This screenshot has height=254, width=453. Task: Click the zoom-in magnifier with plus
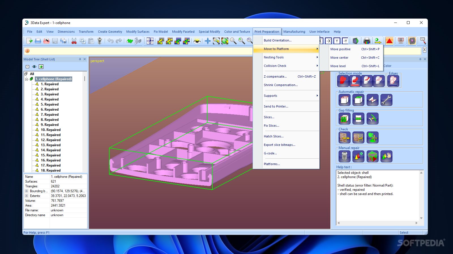(242, 41)
